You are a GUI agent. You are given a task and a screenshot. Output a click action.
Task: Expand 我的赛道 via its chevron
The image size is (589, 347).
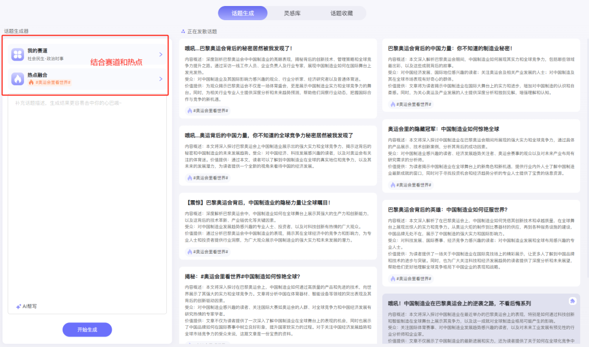tap(160, 55)
